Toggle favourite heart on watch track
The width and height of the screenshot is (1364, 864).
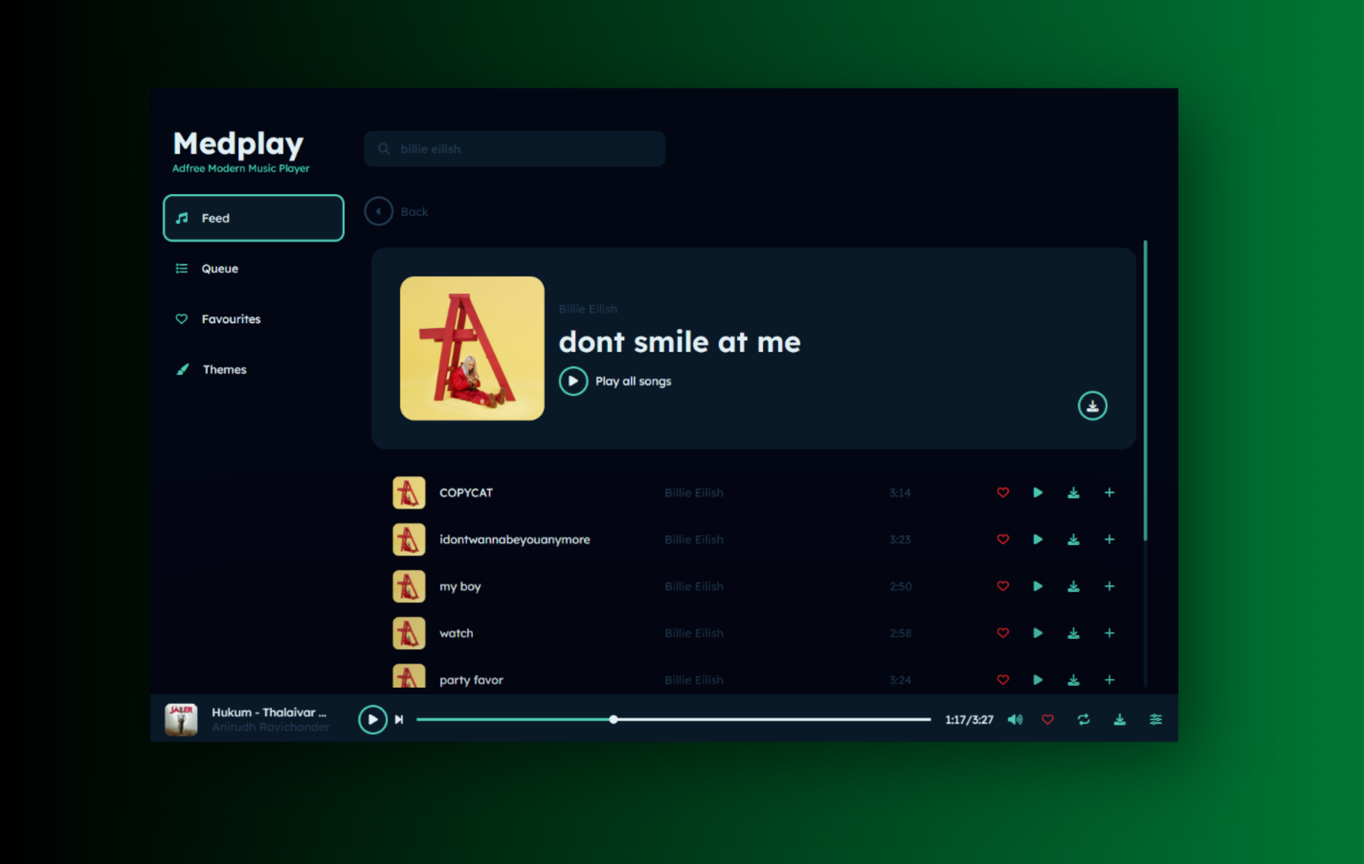1003,633
